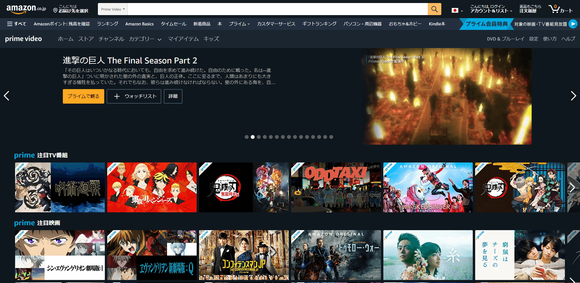The image size is (580, 283).
Task: Open ランキング in top navigation
Action: tap(108, 24)
